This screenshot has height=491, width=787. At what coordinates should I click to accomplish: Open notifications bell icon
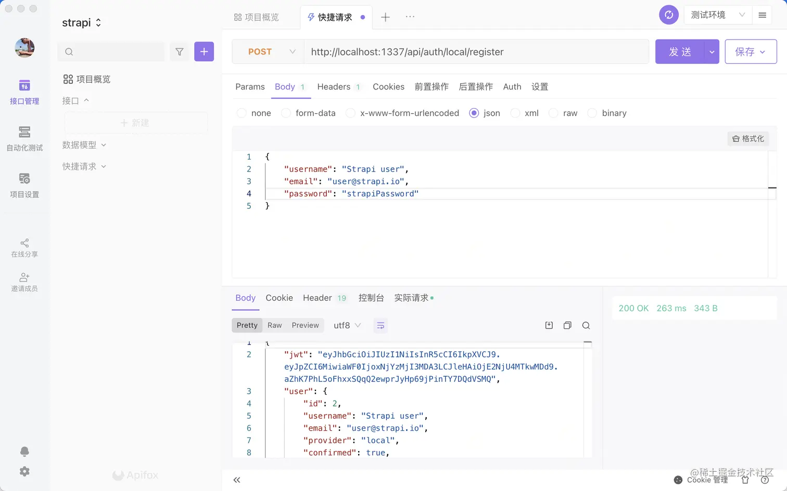[x=24, y=451]
